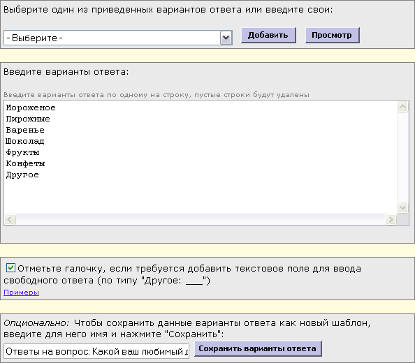Click the Добавить button
Viewport: 415px width, 363px height.
(268, 35)
